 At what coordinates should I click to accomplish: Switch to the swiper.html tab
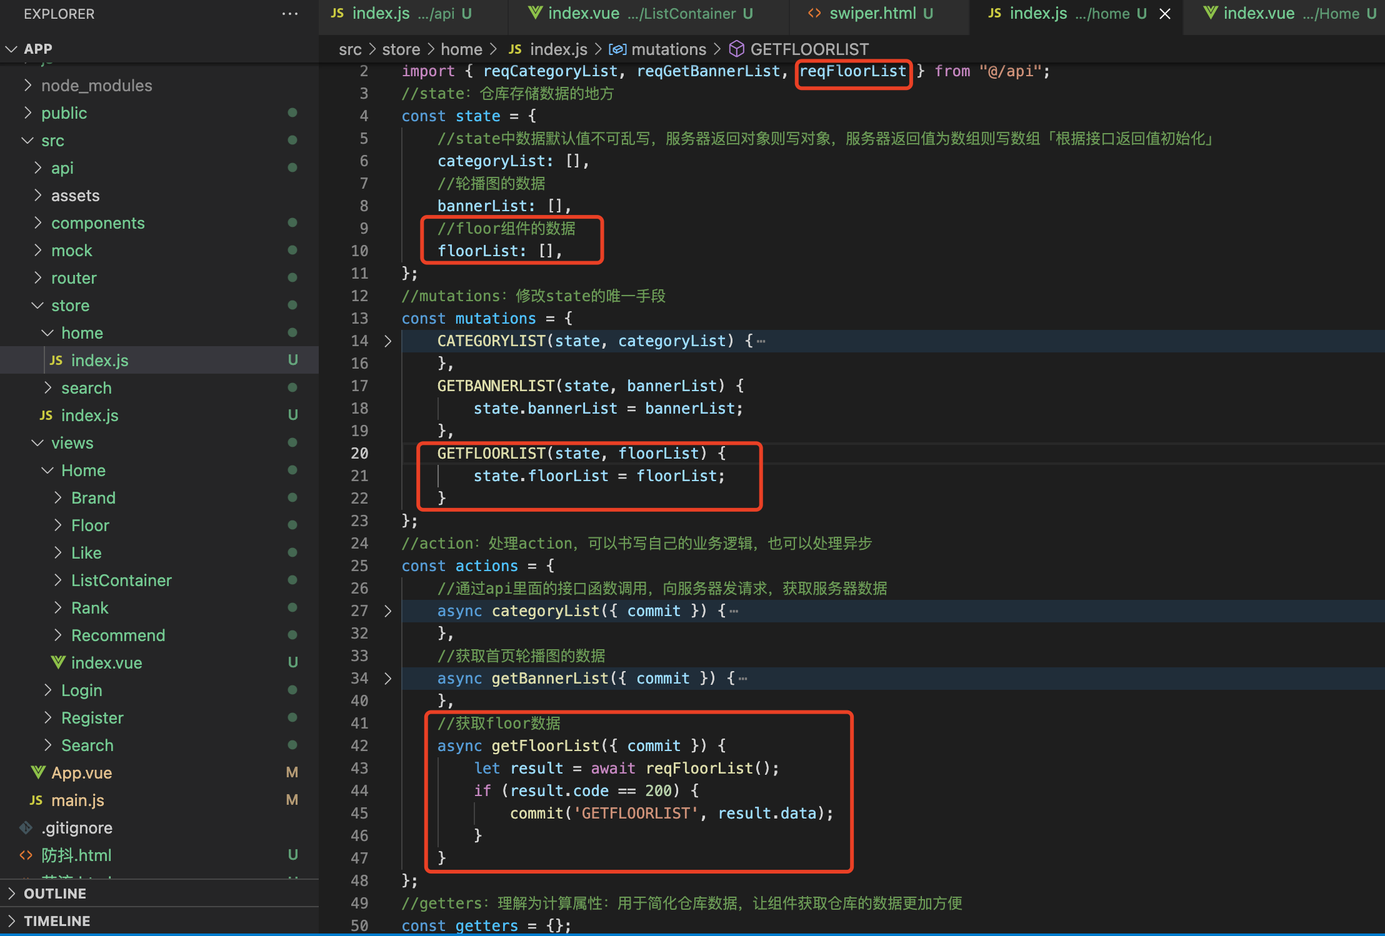coord(872,14)
